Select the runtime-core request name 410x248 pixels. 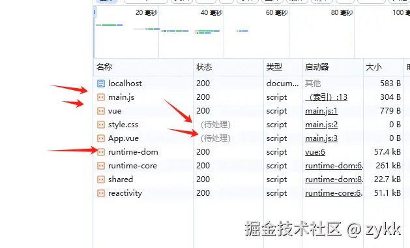click(132, 166)
